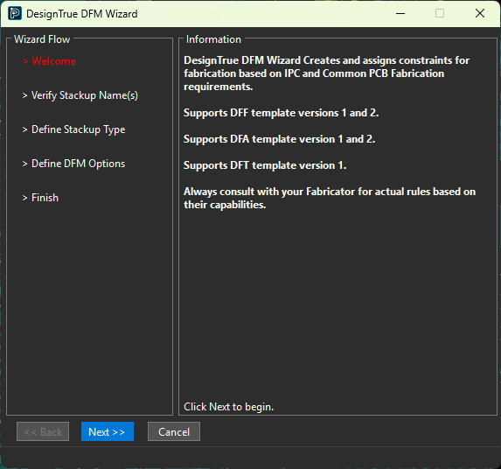Select the Finish wizard step
The height and width of the screenshot is (469, 501).
(x=40, y=198)
